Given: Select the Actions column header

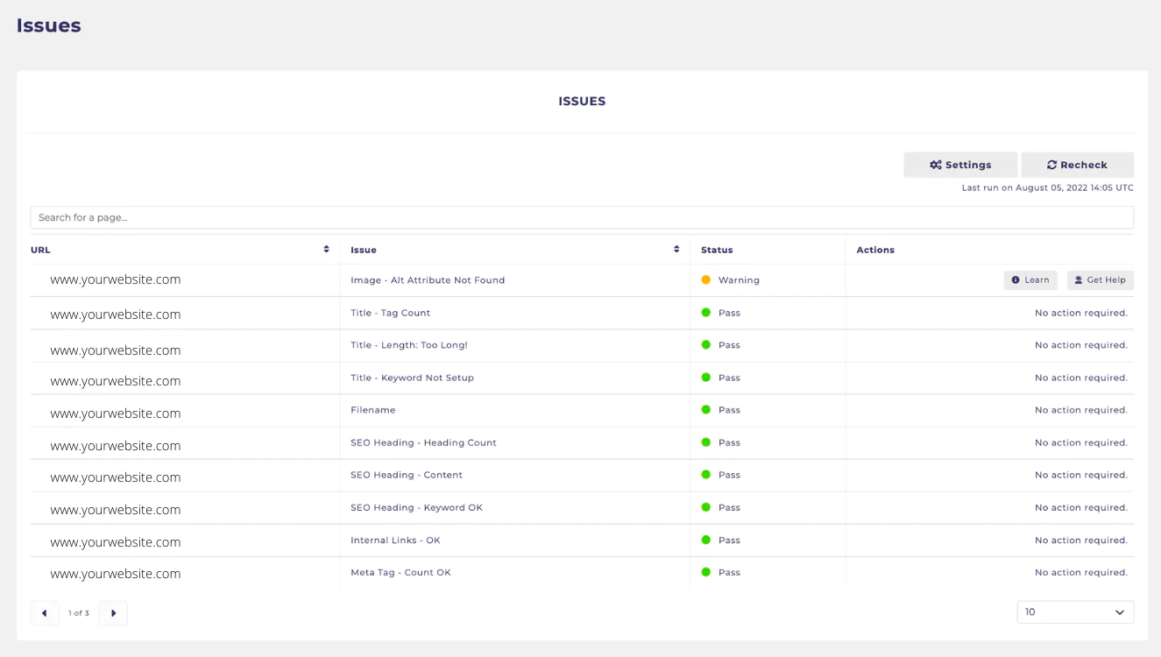Looking at the screenshot, I should pos(875,250).
